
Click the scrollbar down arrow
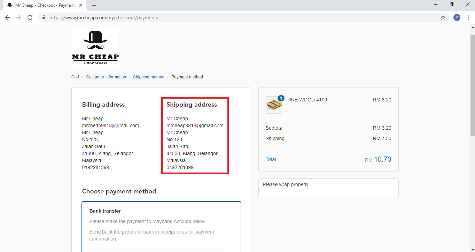(472, 249)
